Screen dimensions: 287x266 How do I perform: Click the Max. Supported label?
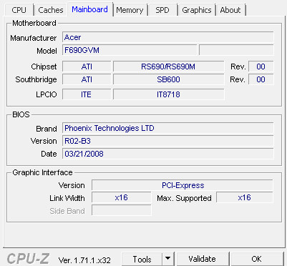(x=184, y=198)
